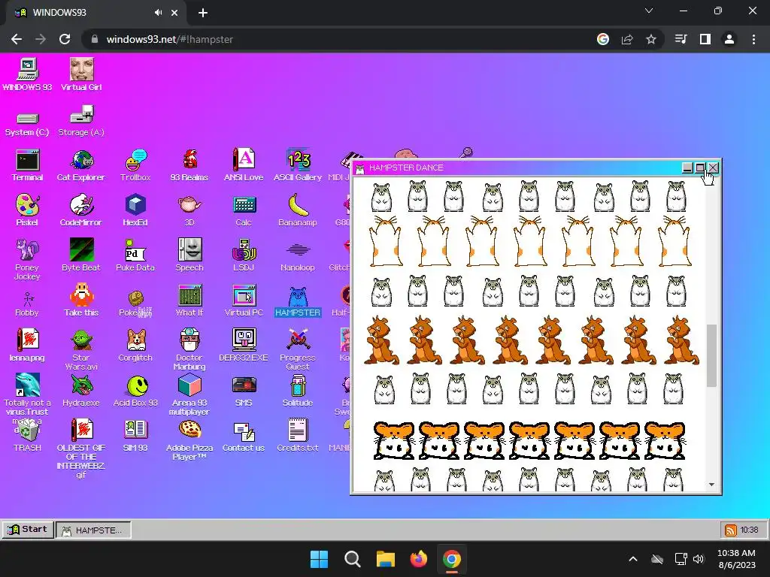Open a new browser tab

tap(203, 13)
